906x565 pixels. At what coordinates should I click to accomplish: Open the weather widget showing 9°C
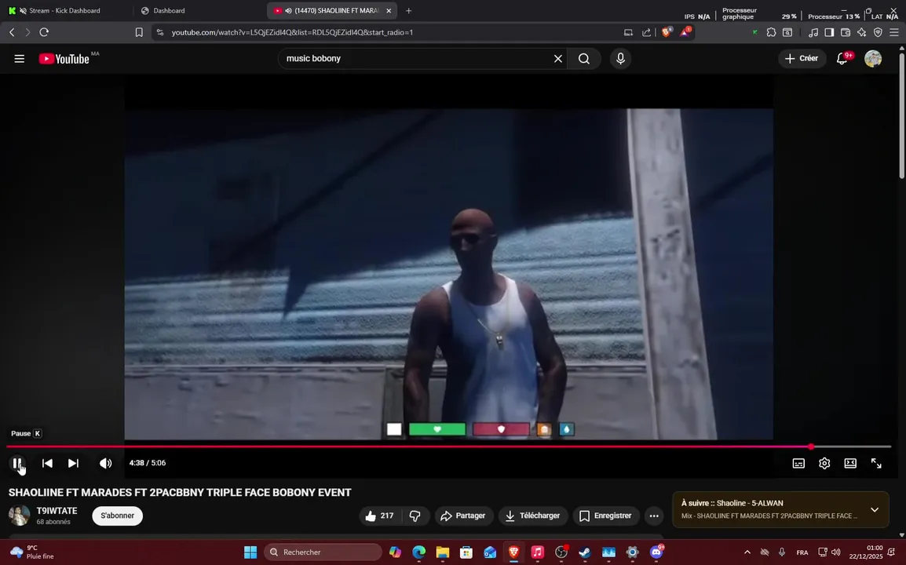pos(32,552)
